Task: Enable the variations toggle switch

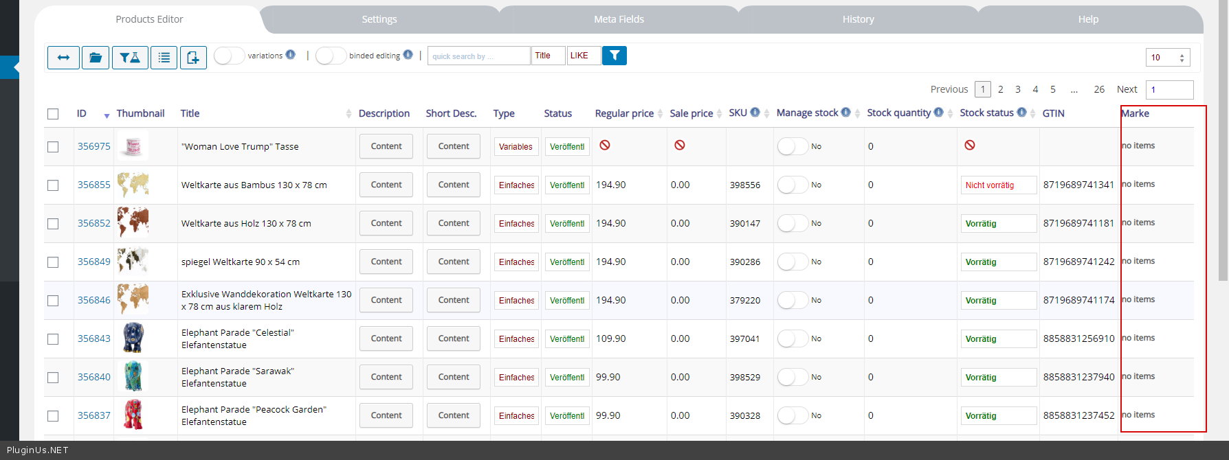Action: [229, 56]
